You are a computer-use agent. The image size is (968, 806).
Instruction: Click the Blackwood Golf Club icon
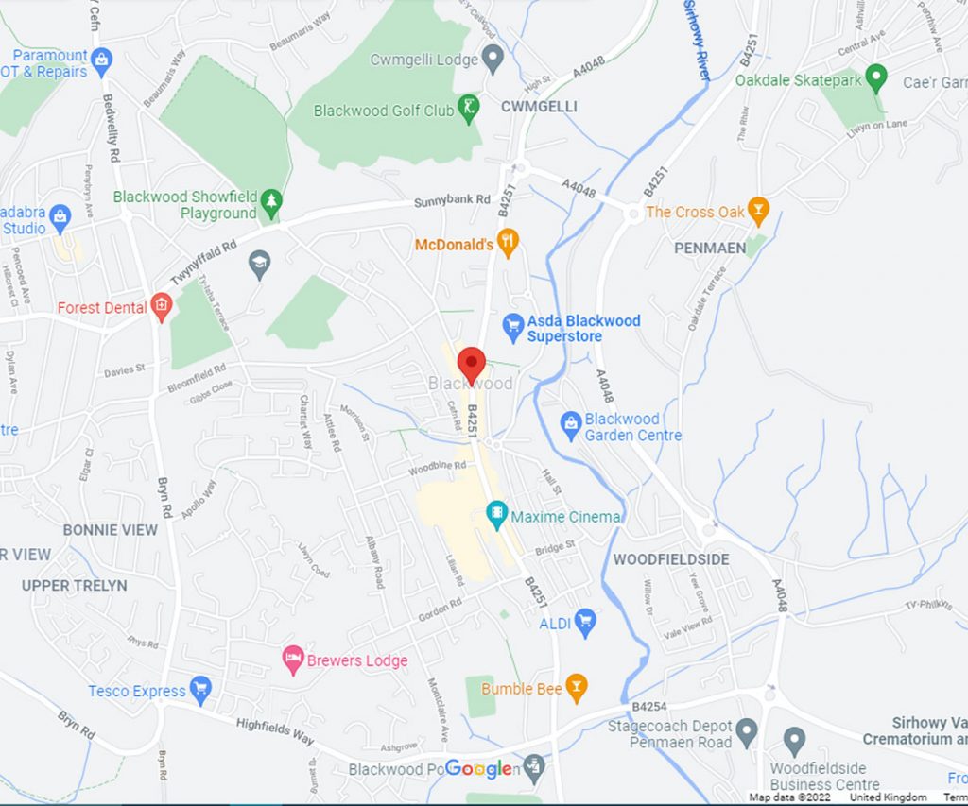pyautogui.click(x=469, y=110)
